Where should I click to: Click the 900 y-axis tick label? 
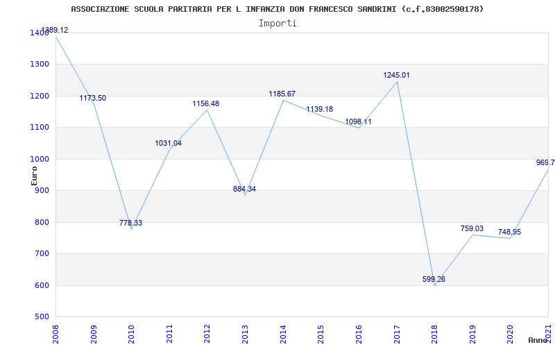tap(42, 191)
